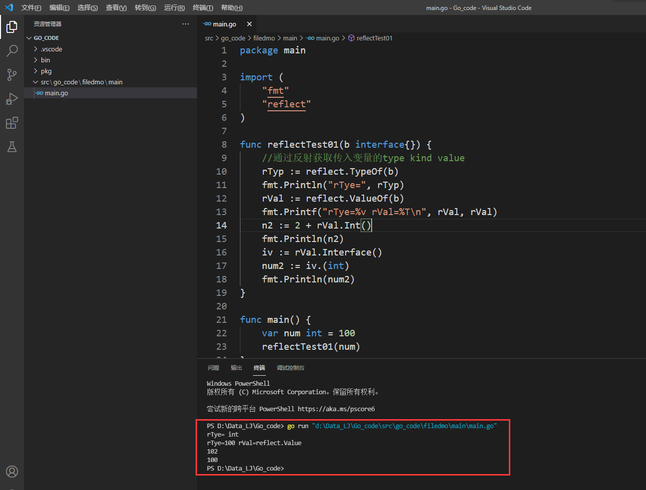Image resolution: width=646 pixels, height=490 pixels.
Task: Open the 查看(V) menu
Action: tap(116, 7)
